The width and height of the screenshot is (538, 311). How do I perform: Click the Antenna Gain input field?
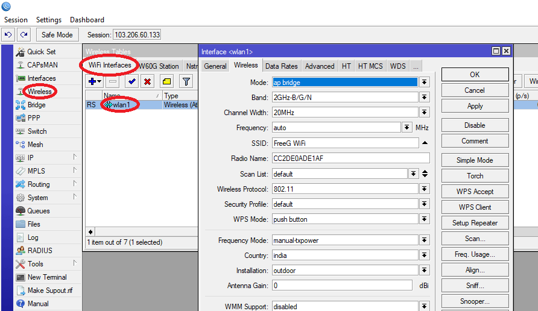click(x=342, y=285)
